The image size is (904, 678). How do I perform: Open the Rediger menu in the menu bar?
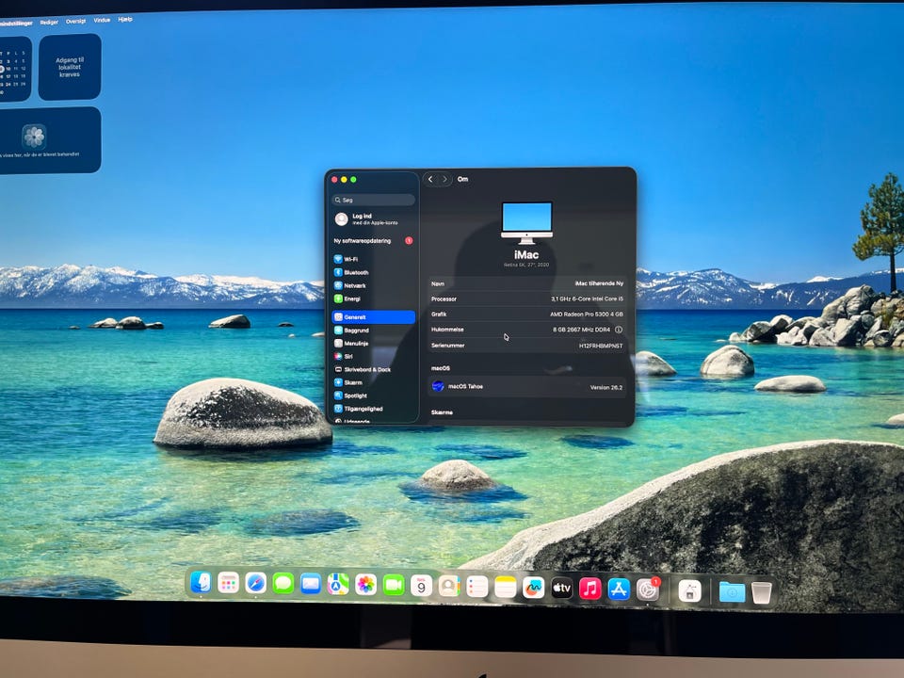coord(49,22)
